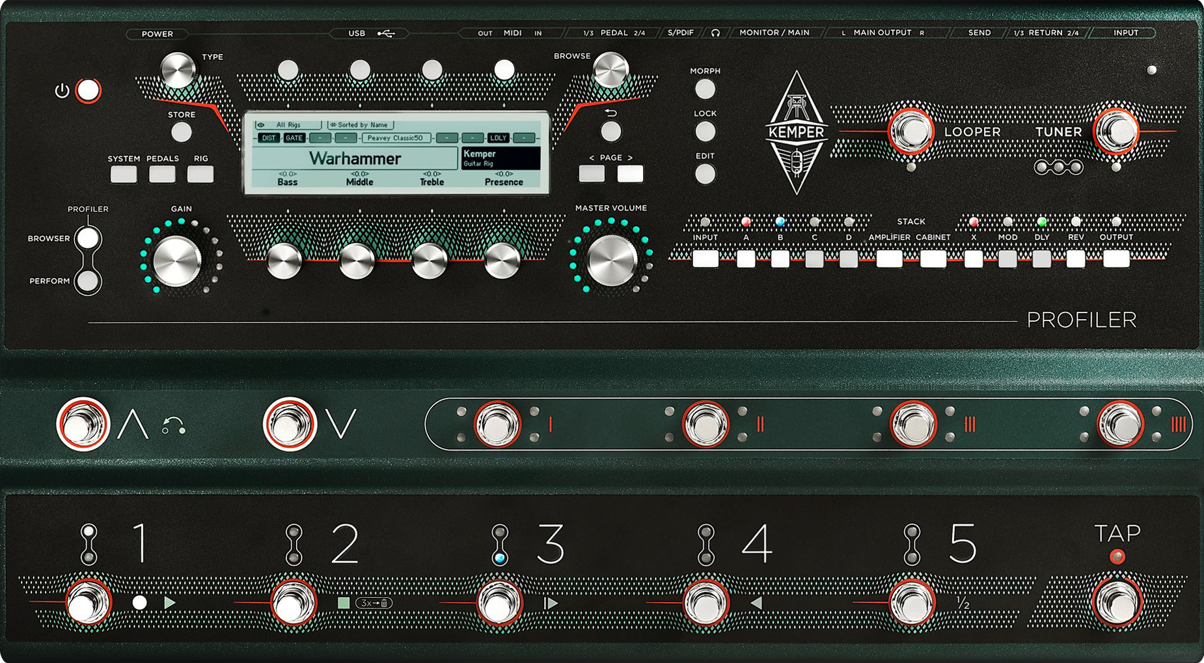Toggle stomp module A button
1204x663 pixels.
[x=746, y=259]
